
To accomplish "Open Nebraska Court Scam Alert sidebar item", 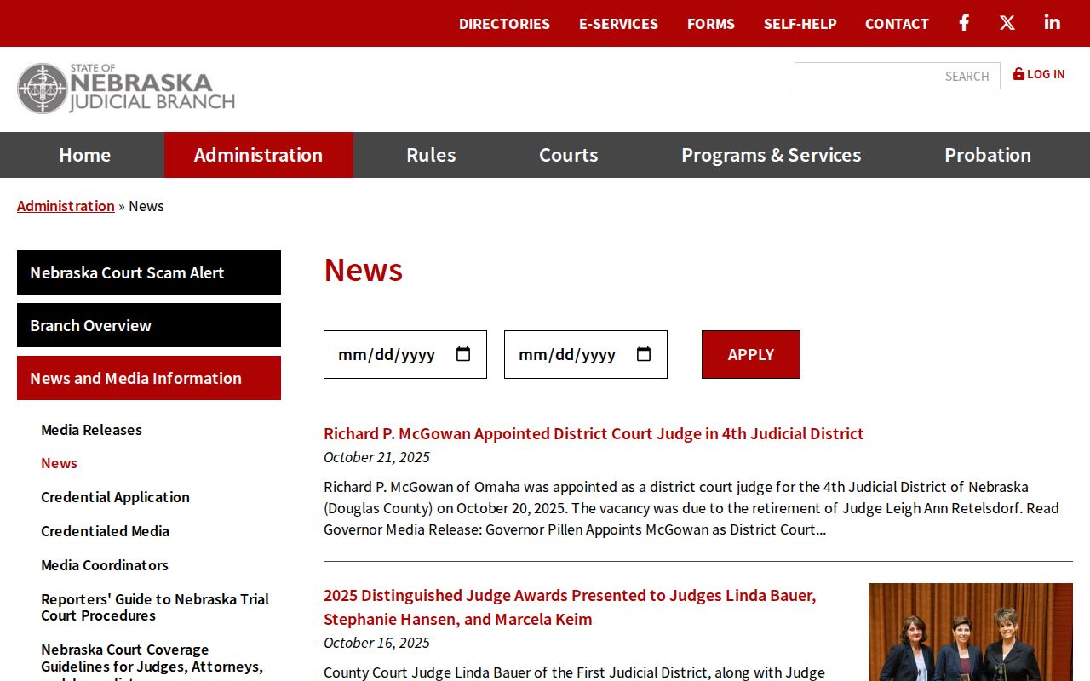I will [x=149, y=272].
